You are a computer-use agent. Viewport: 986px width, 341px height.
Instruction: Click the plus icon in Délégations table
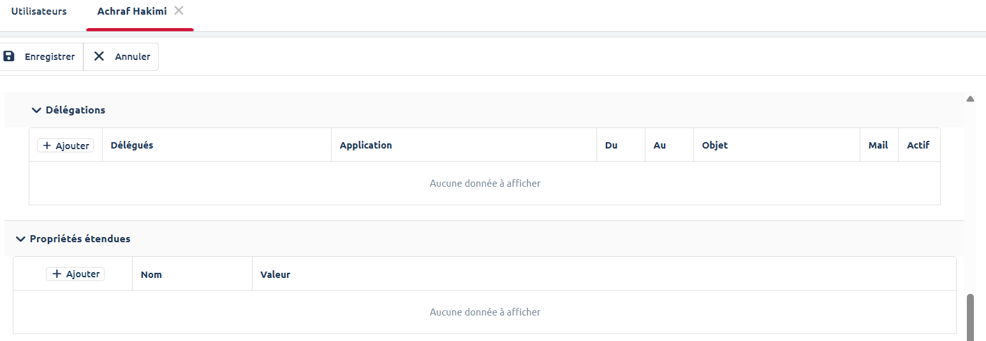point(47,146)
